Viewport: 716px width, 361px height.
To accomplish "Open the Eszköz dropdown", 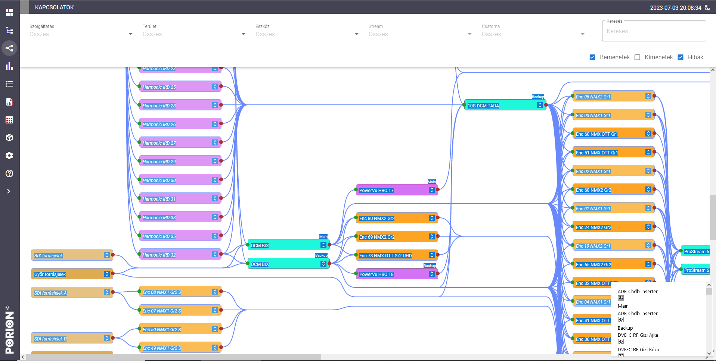I will [308, 34].
